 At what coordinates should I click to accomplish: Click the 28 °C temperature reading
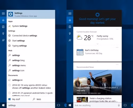pyautogui.click(x=89, y=38)
